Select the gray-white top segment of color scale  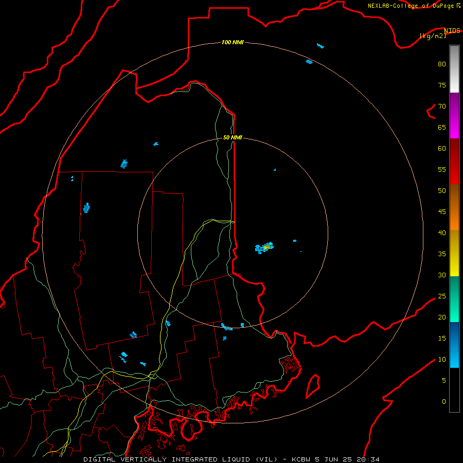(x=454, y=69)
